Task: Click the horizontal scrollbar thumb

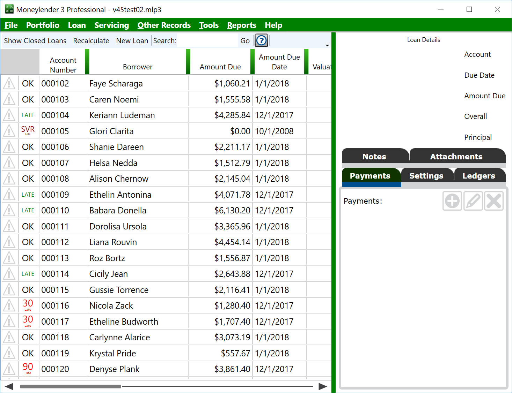Action: point(71,386)
